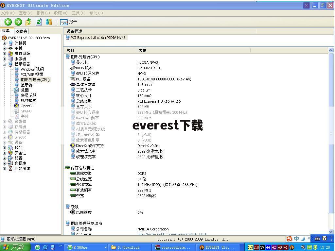Screen dimensions: 335x251
Task: Select the 带宽 2392 MB/秒 value
Action: coord(147,196)
